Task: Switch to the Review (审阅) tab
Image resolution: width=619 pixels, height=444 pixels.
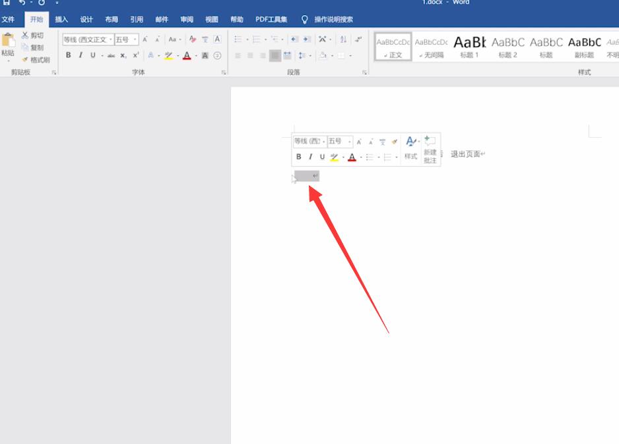Action: 187,19
